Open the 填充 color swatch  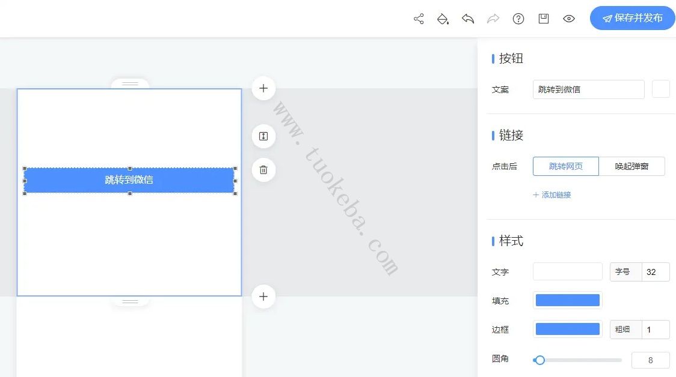tap(567, 300)
